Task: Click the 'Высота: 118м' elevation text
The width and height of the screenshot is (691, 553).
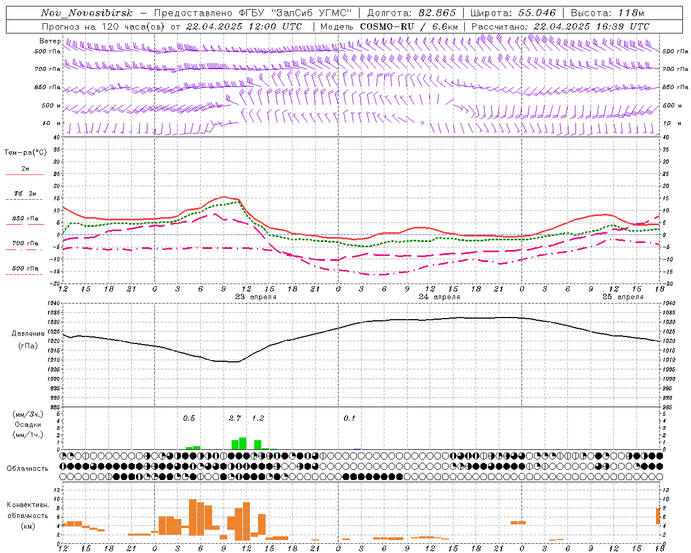Action: pyautogui.click(x=607, y=14)
